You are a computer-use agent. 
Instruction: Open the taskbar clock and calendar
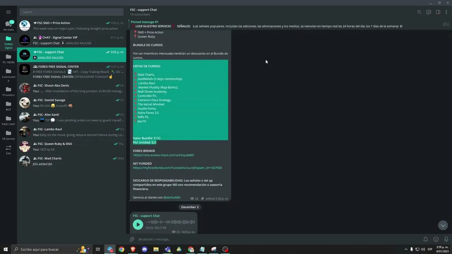coord(442,249)
